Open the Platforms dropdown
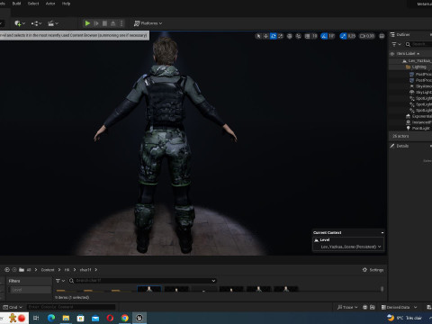 tap(148, 23)
